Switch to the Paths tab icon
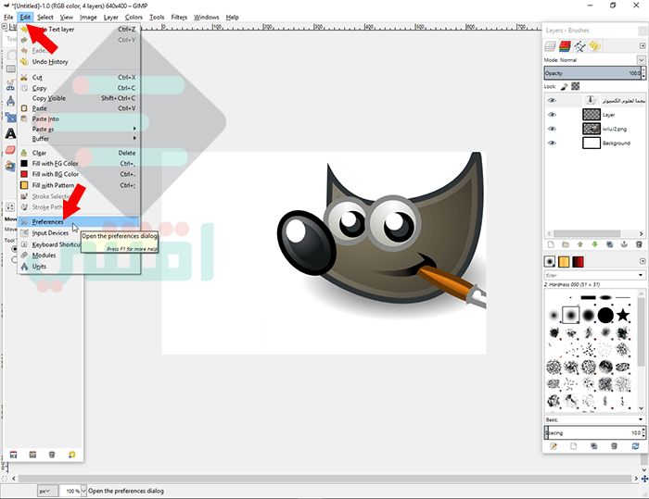 coord(579,46)
